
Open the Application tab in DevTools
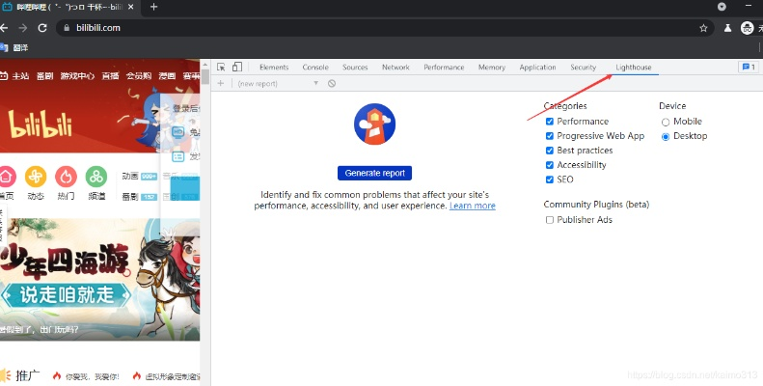(537, 68)
